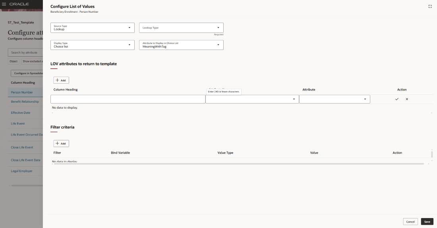Viewport: 437px width, 228px height.
Task: Click the Object filter chip
Action: click(14, 61)
